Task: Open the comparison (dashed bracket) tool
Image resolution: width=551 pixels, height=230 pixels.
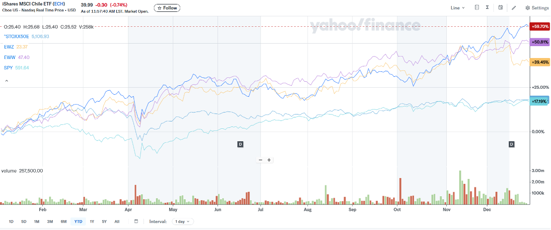Action: pos(477,7)
